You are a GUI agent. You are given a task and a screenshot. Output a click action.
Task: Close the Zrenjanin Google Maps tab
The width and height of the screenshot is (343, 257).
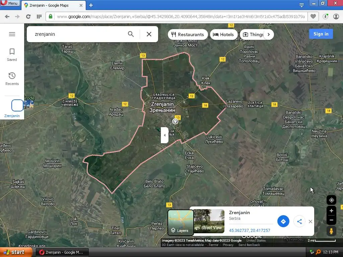click(81, 5)
